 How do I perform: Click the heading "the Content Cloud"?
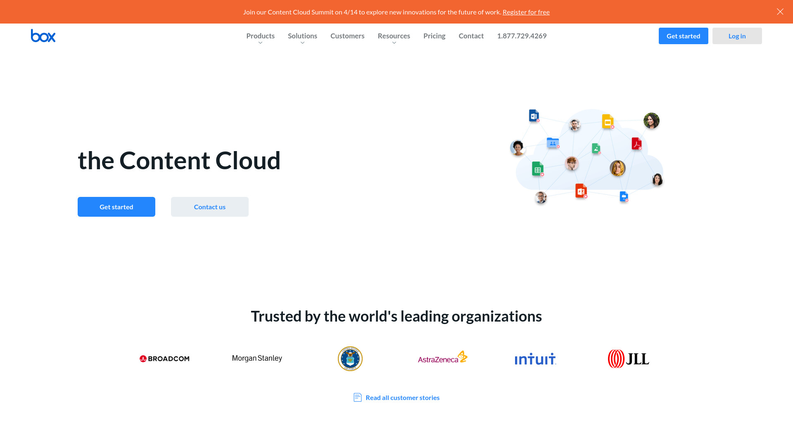pyautogui.click(x=179, y=160)
